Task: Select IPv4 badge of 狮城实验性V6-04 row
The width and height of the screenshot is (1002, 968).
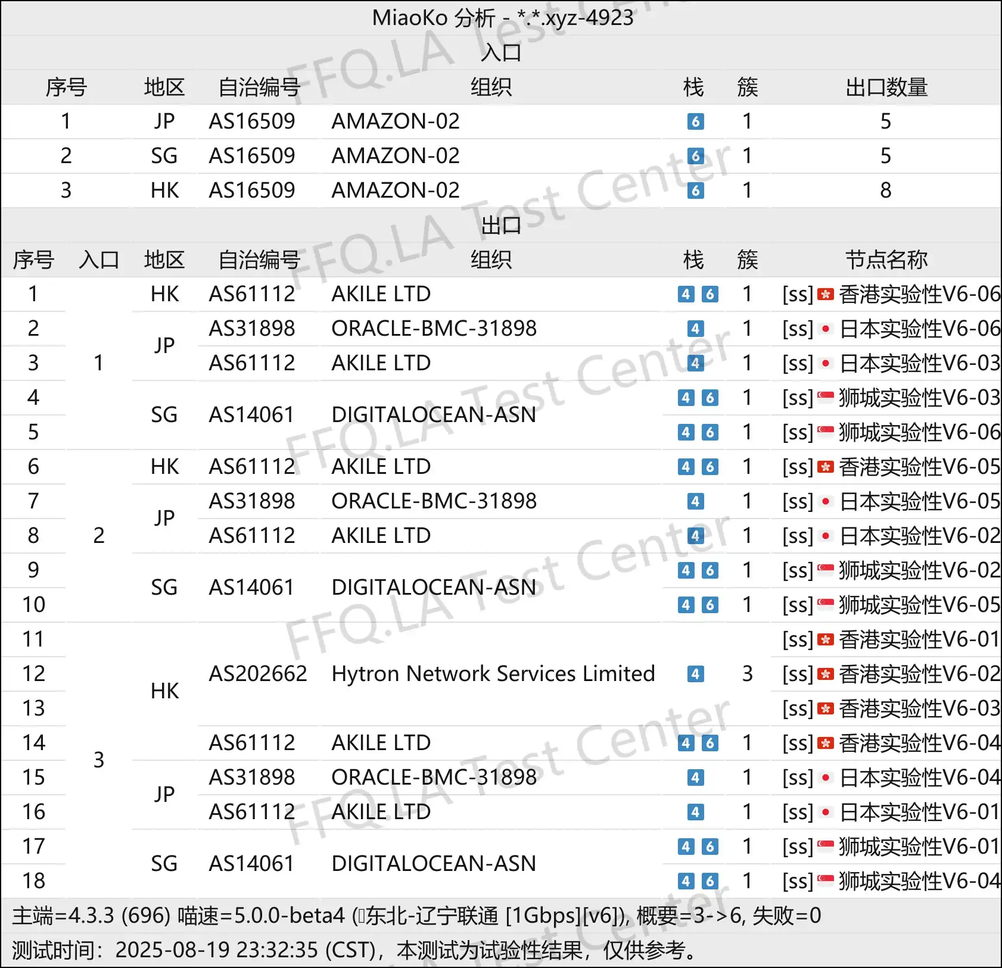Action: pos(686,881)
